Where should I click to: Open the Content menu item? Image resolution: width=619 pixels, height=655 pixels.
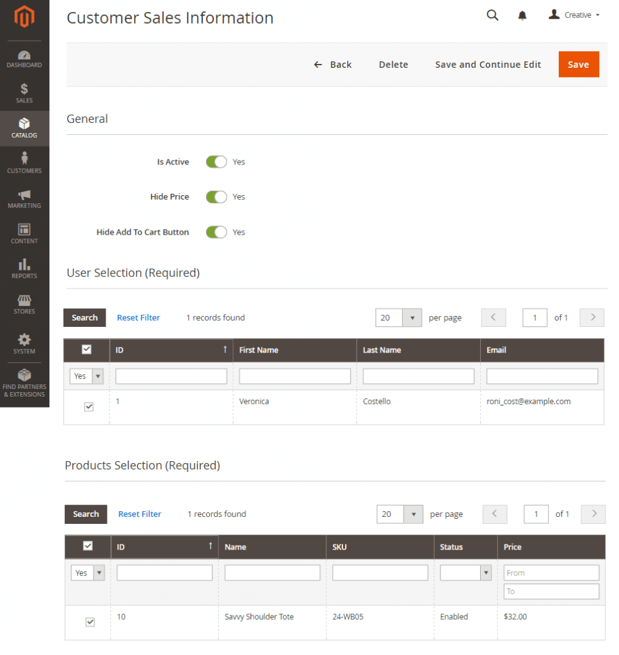click(24, 233)
